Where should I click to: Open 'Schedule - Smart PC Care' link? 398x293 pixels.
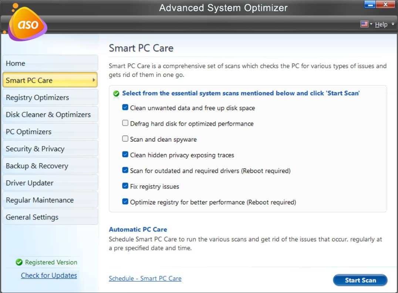145,278
